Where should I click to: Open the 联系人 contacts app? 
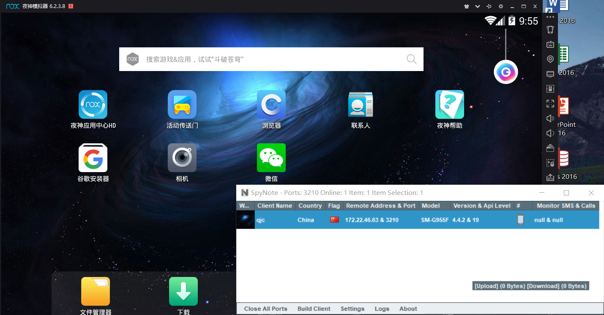click(x=361, y=104)
